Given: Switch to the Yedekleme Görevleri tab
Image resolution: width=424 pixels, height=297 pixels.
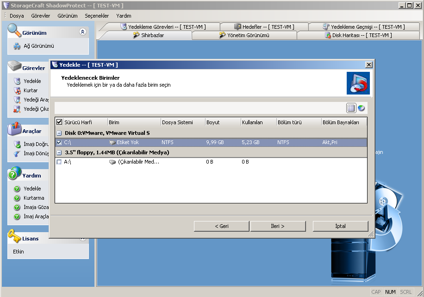Looking at the screenshot, I should (163, 27).
